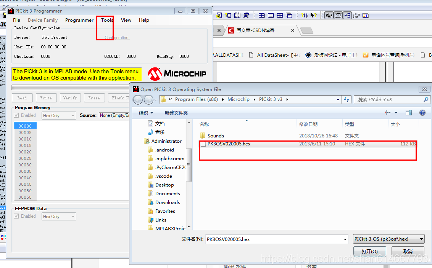Image resolution: width=432 pixels, height=268 pixels.
Task: Open address bar history dropdown arrow
Action: 338,99
